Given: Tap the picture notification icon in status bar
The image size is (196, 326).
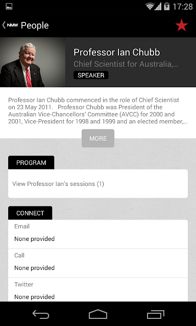Looking at the screenshot, I should tap(9, 7).
